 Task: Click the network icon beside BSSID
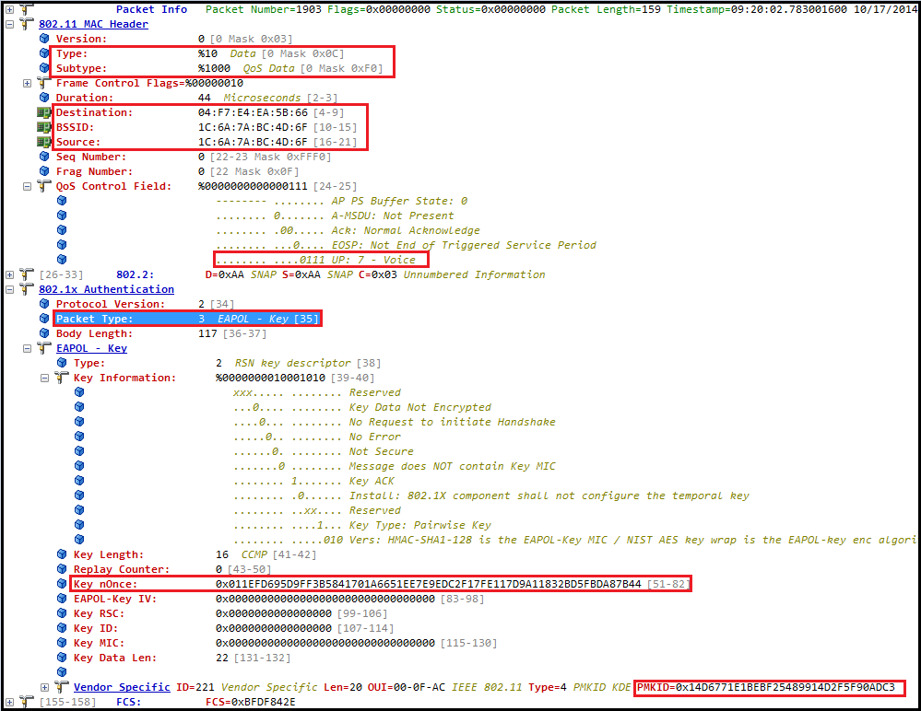[x=44, y=127]
